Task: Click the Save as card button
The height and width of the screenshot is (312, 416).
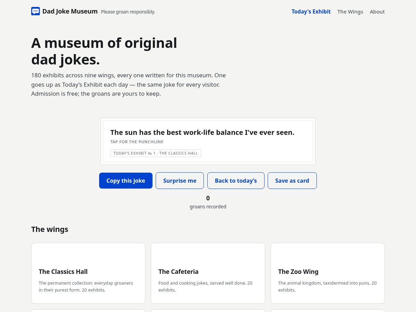Action: tap(292, 181)
